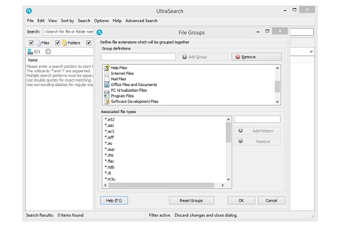Click Cancel to discard changes
The width and height of the screenshot is (346, 243).
(x=271, y=200)
